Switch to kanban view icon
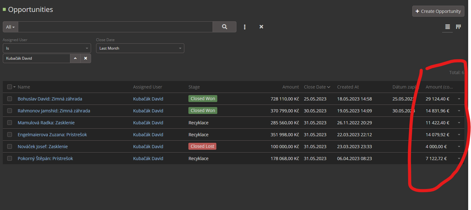 point(458,27)
